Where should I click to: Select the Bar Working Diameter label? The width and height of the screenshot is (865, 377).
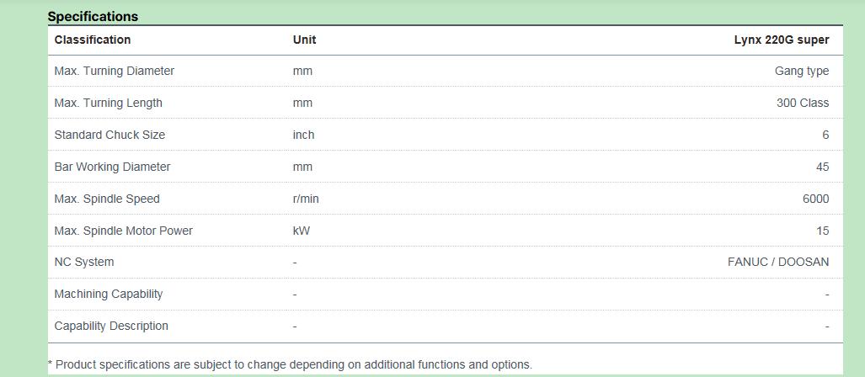coord(112,167)
